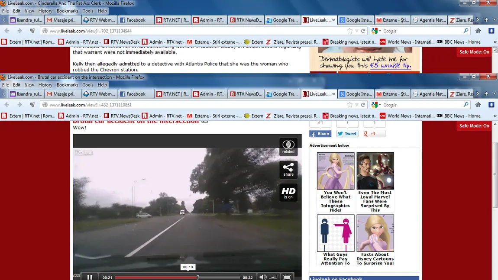Screen dimensions: 498x280
Task: Go back in front window
Action: click(6, 105)
